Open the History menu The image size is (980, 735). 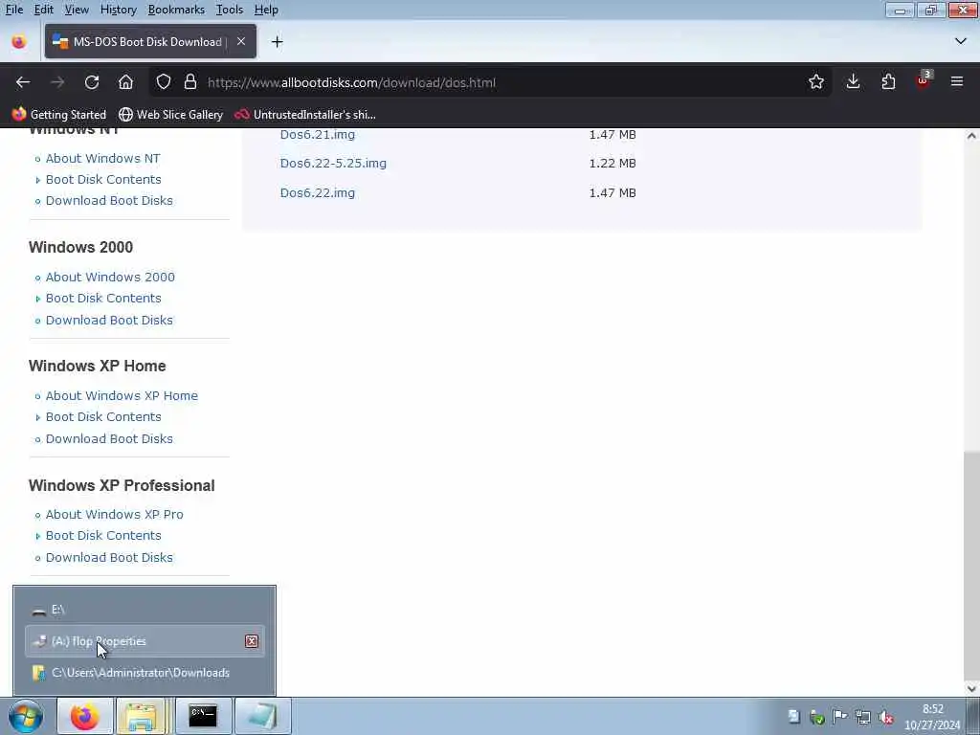pyautogui.click(x=118, y=10)
